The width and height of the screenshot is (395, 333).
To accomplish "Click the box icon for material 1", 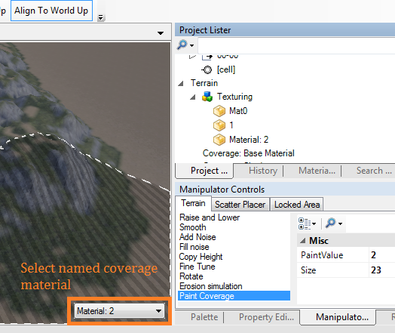I will point(219,125).
